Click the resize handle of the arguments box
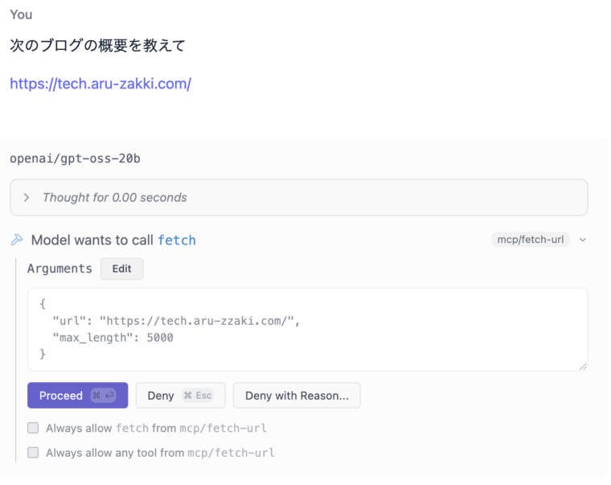Viewport: 611px width, 485px height. tap(583, 366)
